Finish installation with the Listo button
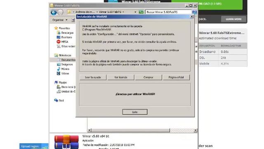 point(135,112)
